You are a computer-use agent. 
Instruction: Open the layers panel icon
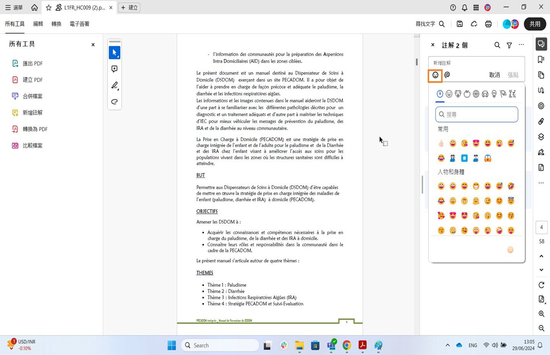point(541,137)
